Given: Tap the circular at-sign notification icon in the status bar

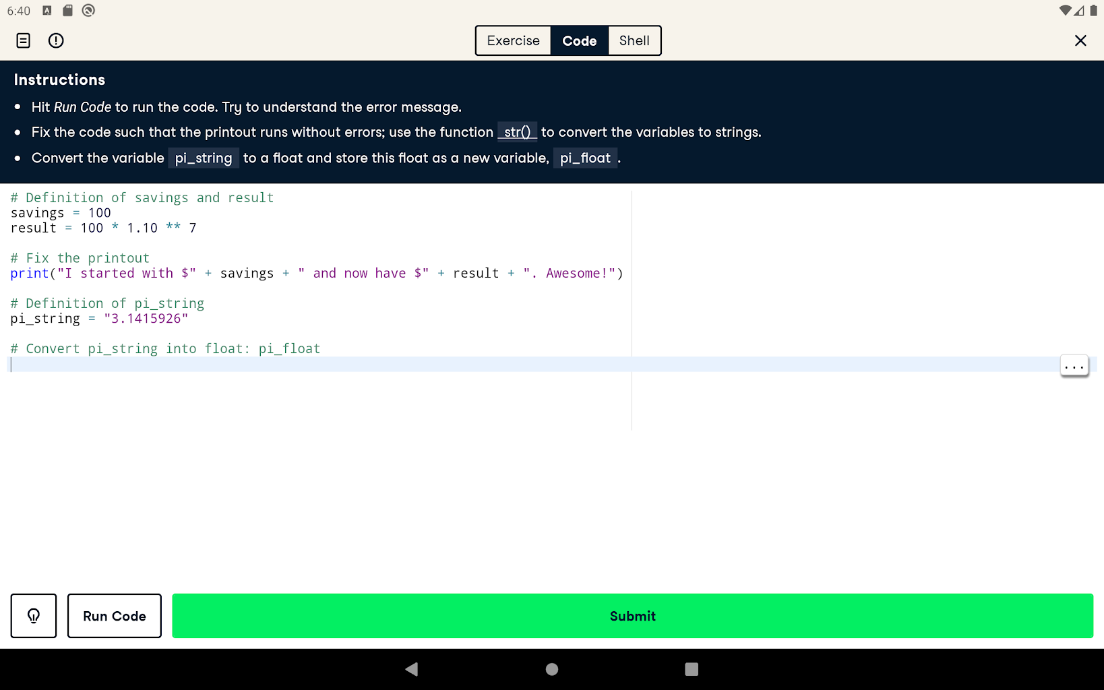Looking at the screenshot, I should 88,10.
